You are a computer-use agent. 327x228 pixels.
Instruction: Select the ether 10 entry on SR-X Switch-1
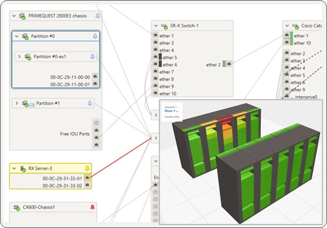(x=168, y=94)
